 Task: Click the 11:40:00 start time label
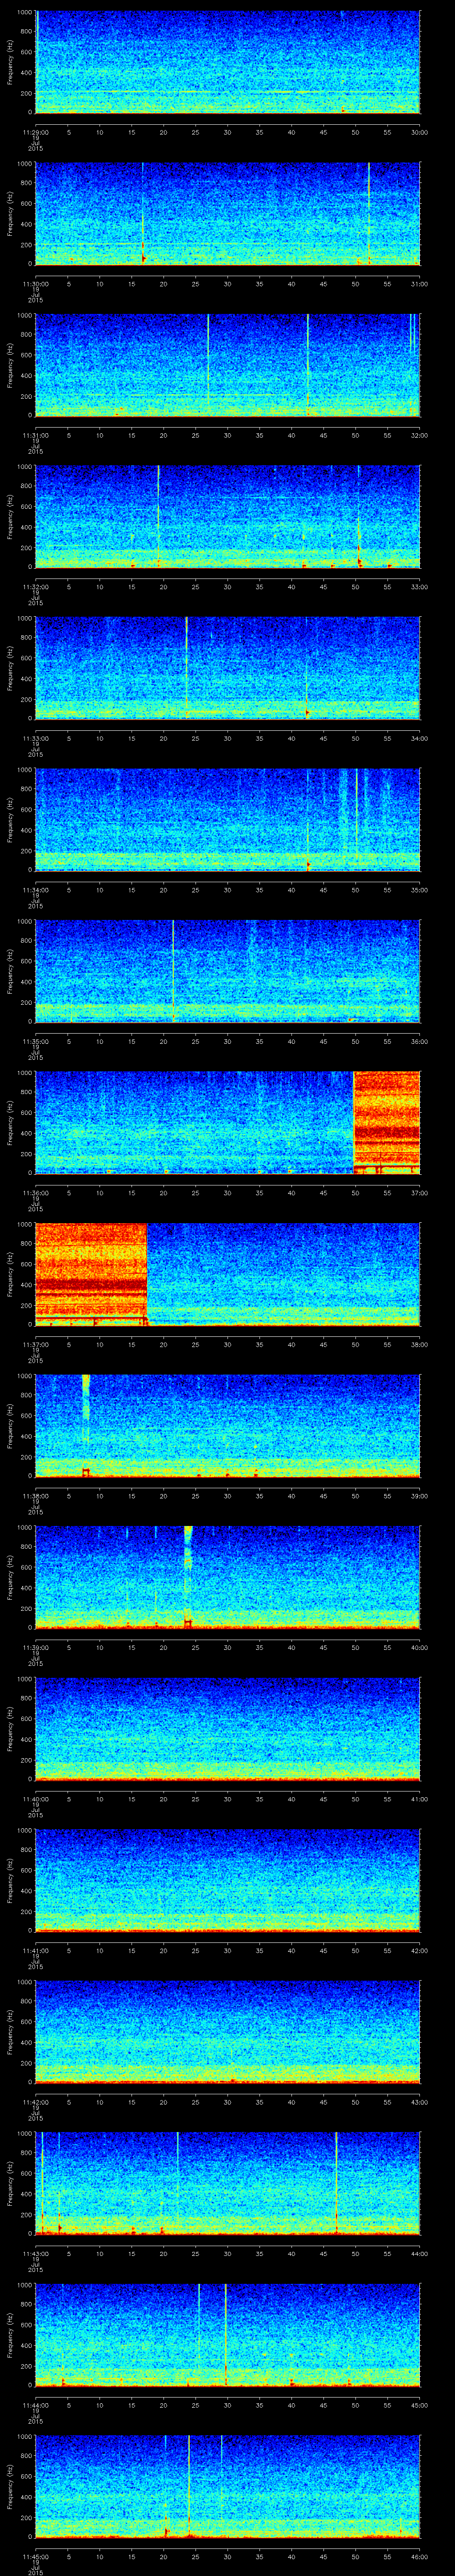(35, 1798)
